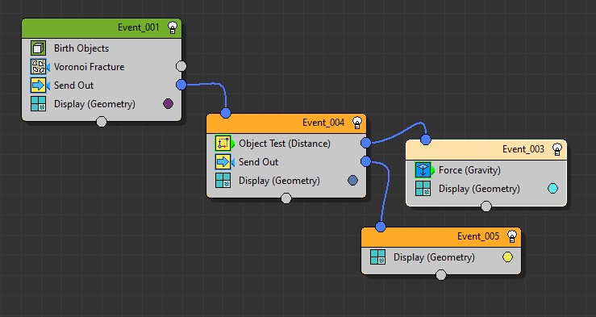The width and height of the screenshot is (596, 317).
Task: Toggle Event_005 lightbulb on/off
Action: (x=512, y=236)
